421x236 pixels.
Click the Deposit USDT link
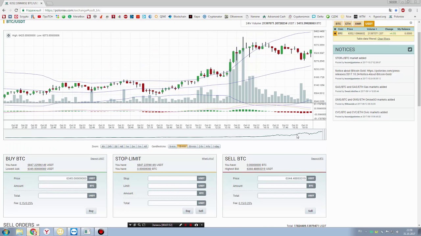coord(97,159)
